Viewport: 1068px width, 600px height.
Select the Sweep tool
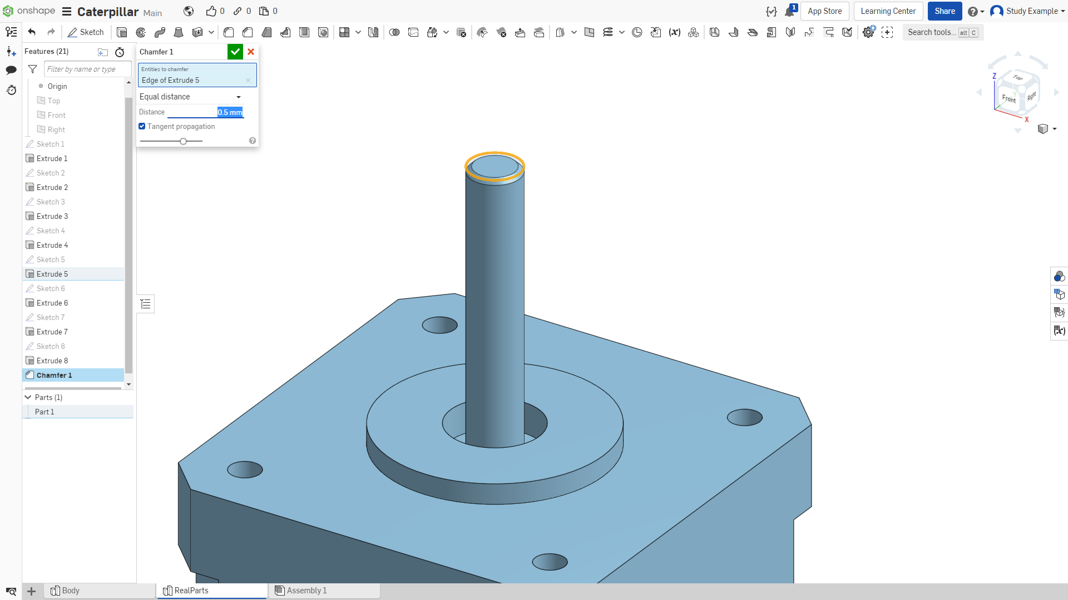point(160,32)
